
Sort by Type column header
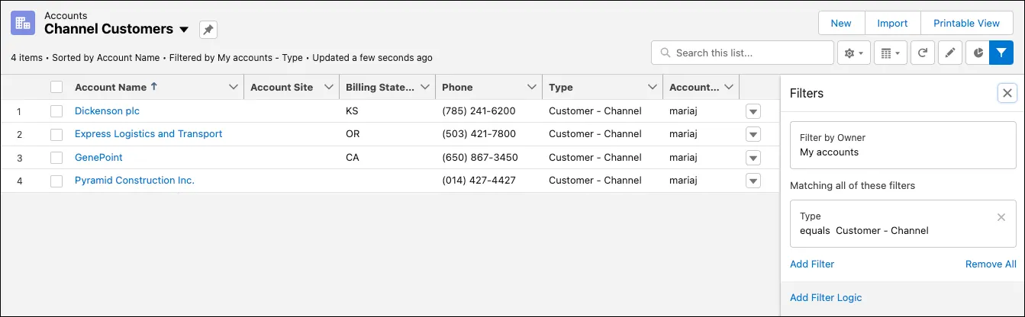click(x=561, y=88)
